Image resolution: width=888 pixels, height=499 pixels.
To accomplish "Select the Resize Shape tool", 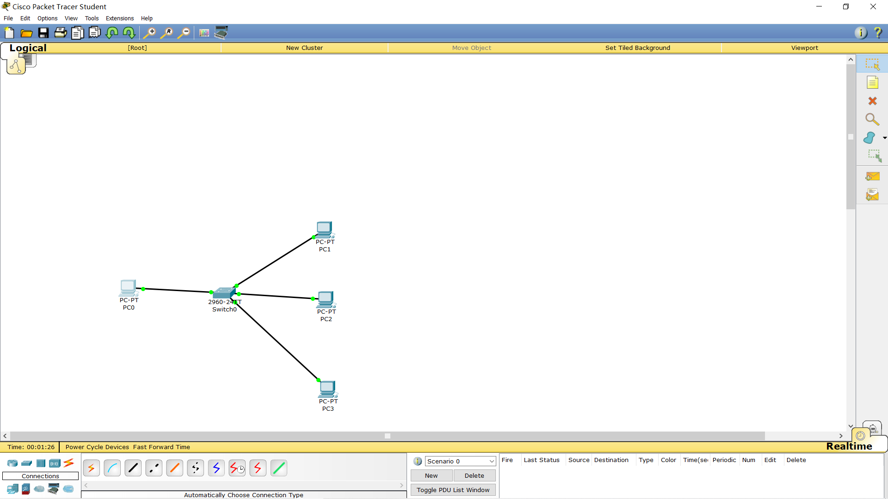I will point(874,156).
